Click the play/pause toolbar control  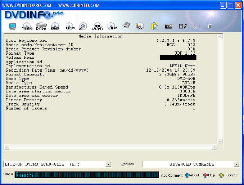click(197, 27)
